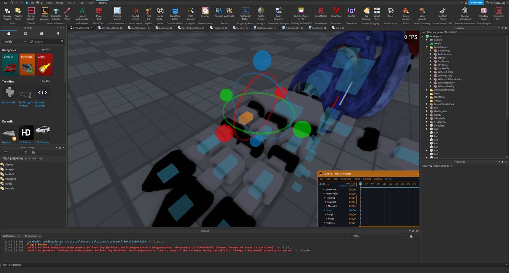509x273 pixels.
Task: Open Part Terrain Maker plugin
Action: coord(245,13)
